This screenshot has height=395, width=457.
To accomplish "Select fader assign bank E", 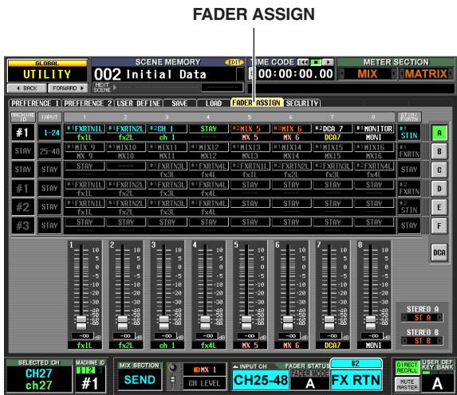I will [x=439, y=208].
